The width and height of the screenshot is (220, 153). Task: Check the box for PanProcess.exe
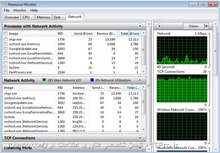coord(5,72)
